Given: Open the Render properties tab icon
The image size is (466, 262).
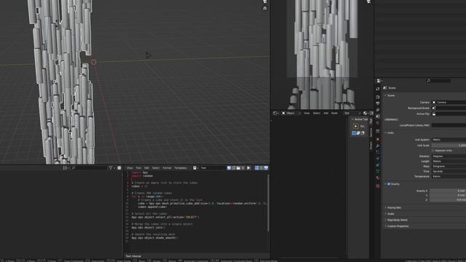Looking at the screenshot, I should tap(378, 97).
